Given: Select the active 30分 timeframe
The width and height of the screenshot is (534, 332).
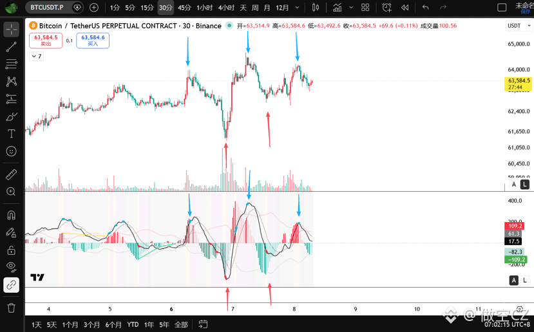Looking at the screenshot, I should click(166, 8).
